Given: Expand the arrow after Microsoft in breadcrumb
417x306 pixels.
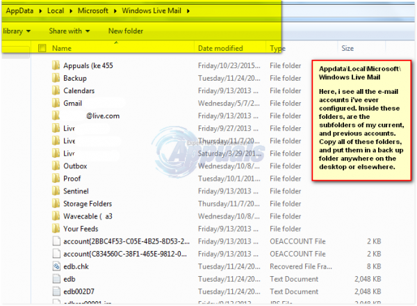Looking at the screenshot, I should tap(115, 11).
